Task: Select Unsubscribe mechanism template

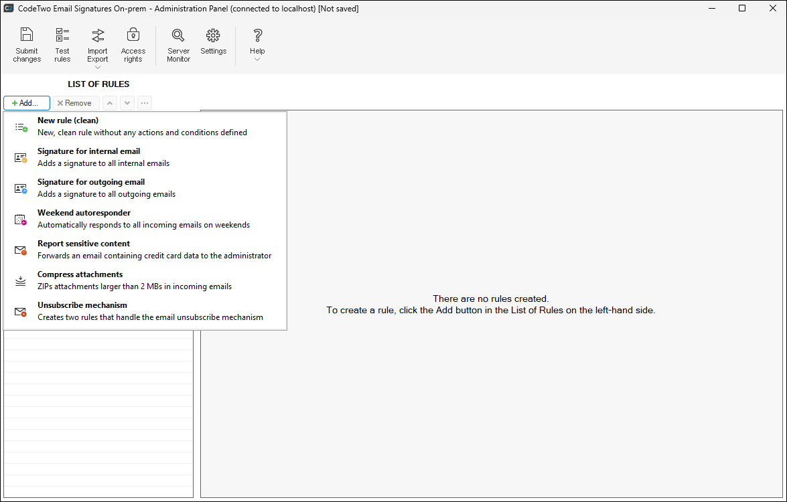Action: [x=82, y=305]
